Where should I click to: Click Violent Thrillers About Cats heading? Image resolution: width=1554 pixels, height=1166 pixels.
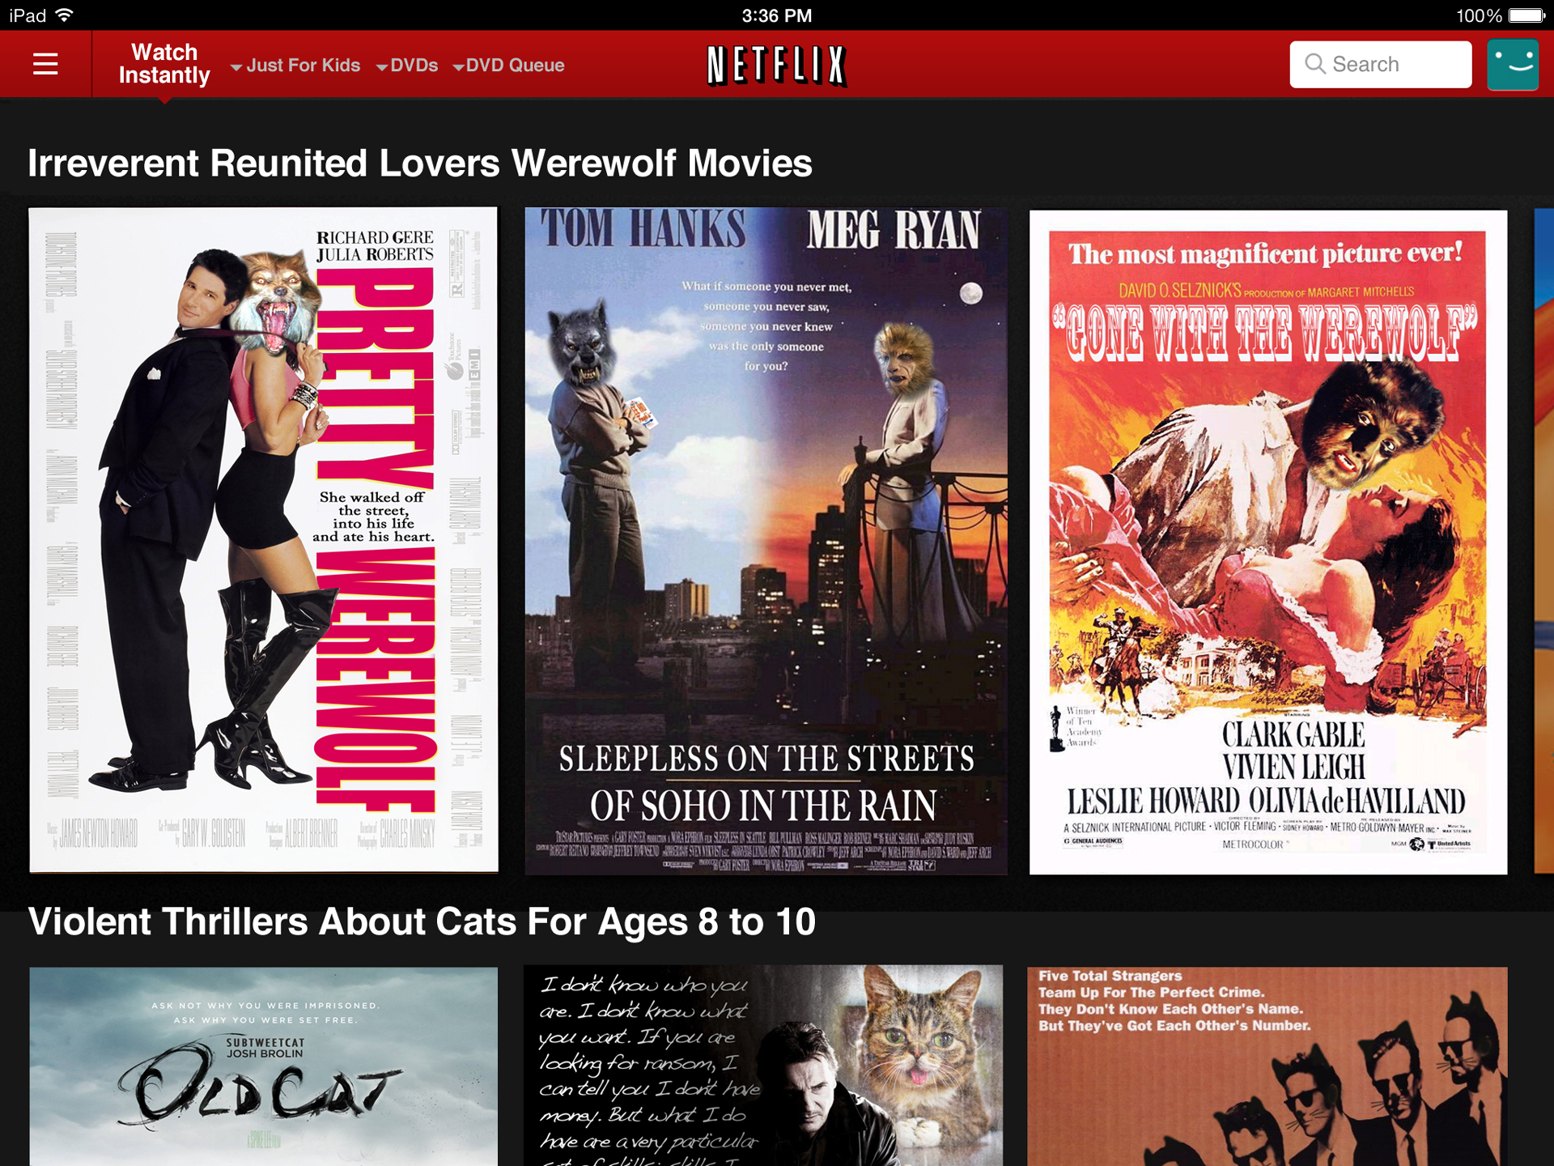tap(422, 921)
